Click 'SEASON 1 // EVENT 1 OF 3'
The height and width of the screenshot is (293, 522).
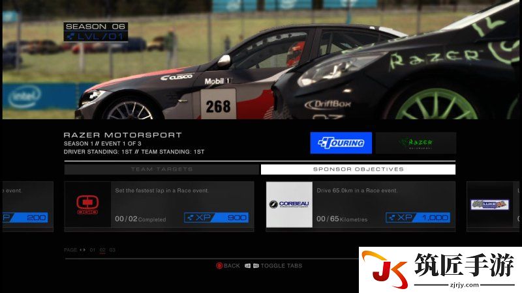[x=102, y=143]
